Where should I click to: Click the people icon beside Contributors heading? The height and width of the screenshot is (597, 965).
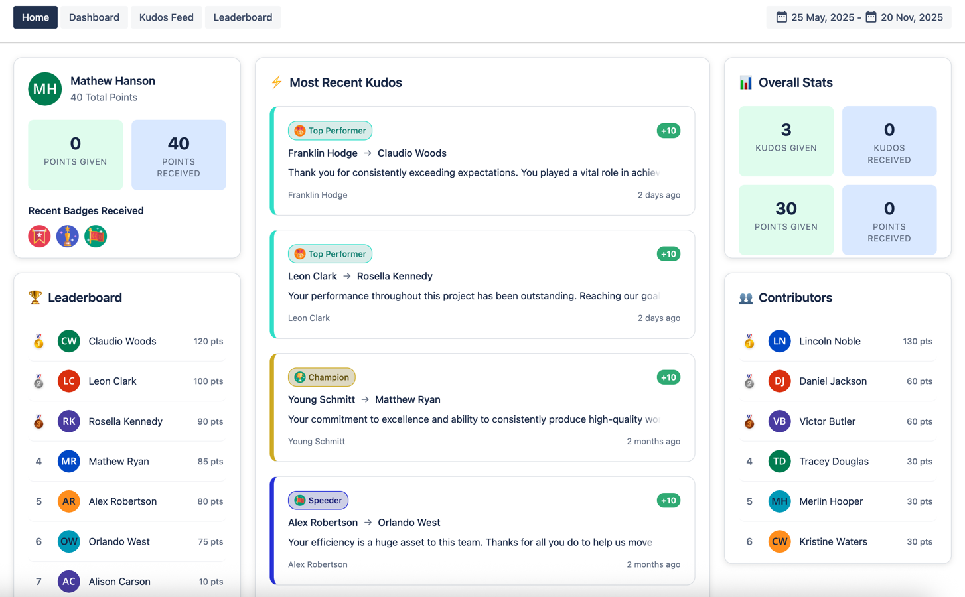(745, 298)
